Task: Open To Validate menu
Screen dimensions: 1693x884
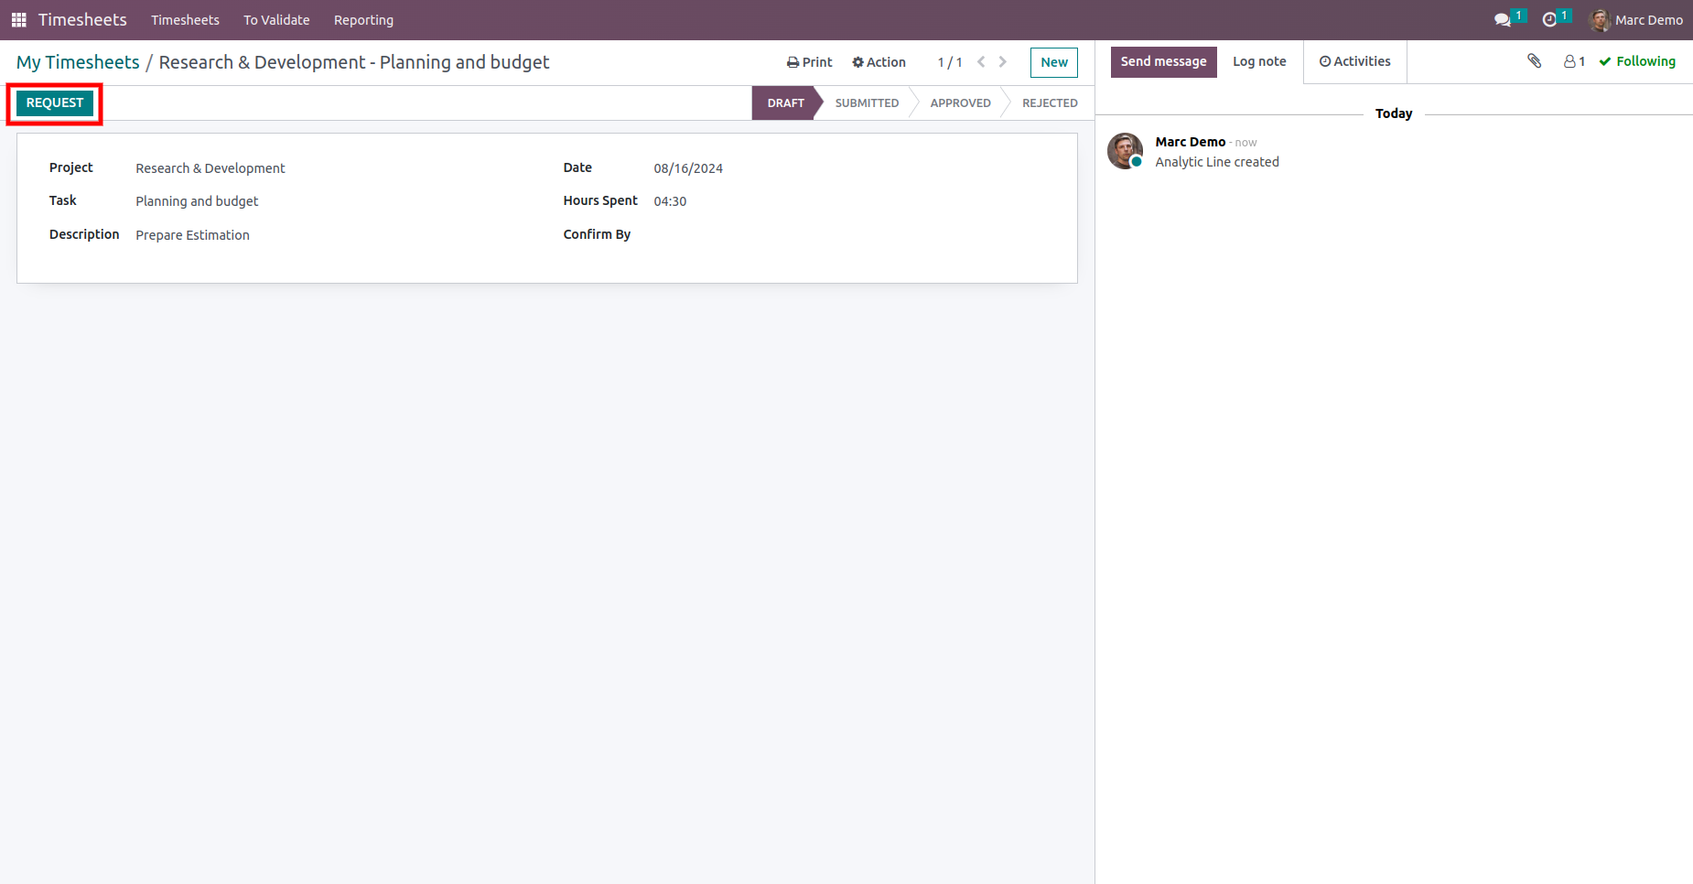Action: pyautogui.click(x=276, y=20)
